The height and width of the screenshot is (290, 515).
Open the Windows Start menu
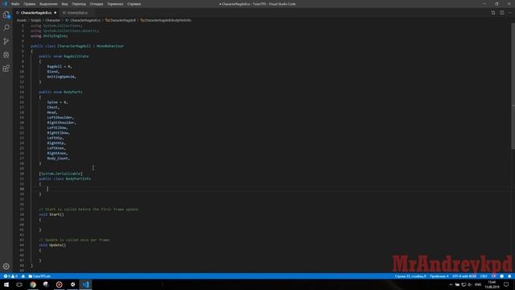point(6,284)
